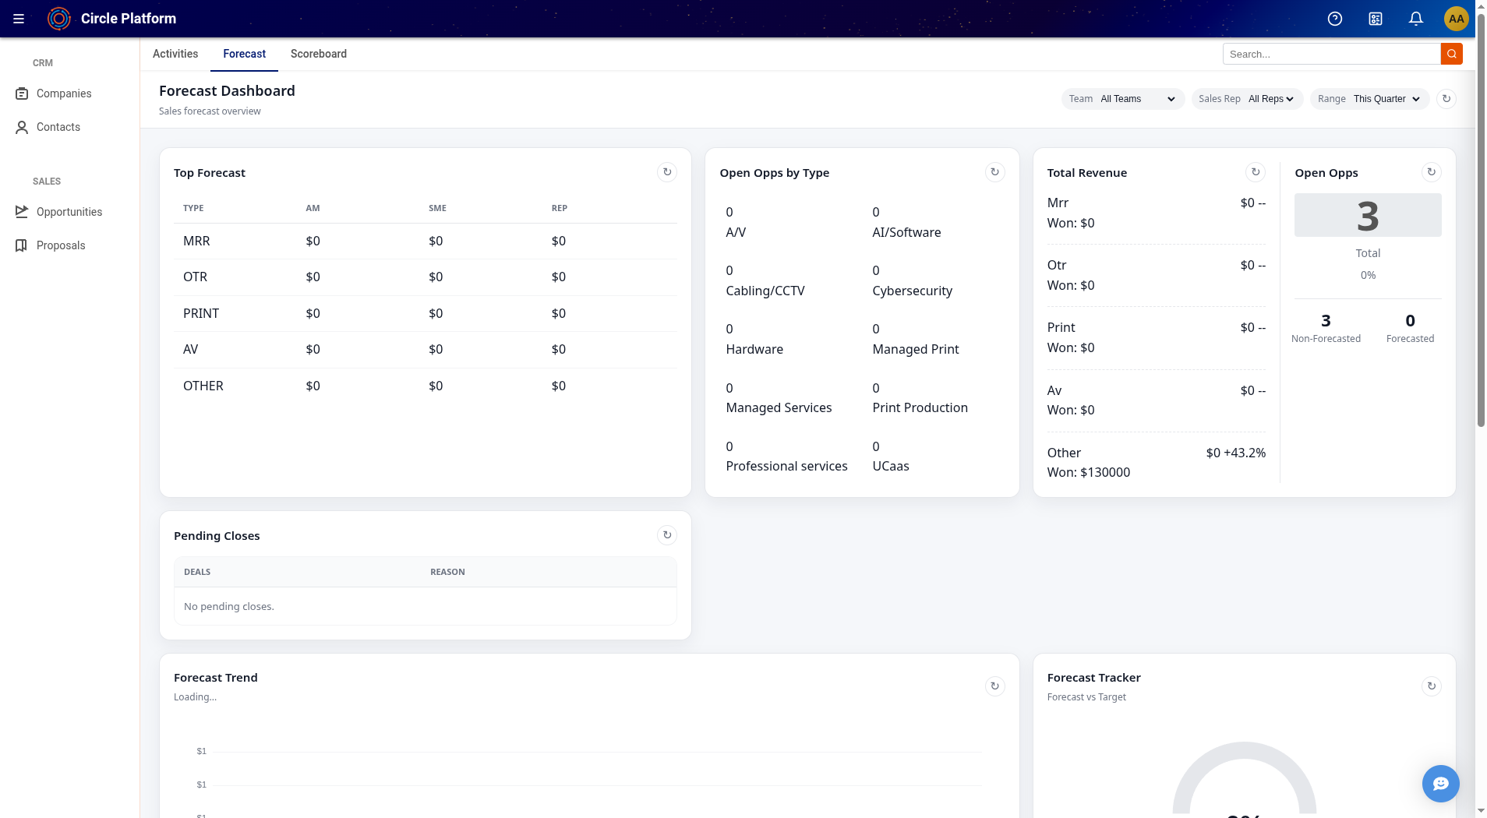Refresh the Top Forecast card
Viewport: 1487px width, 818px height.
667,172
